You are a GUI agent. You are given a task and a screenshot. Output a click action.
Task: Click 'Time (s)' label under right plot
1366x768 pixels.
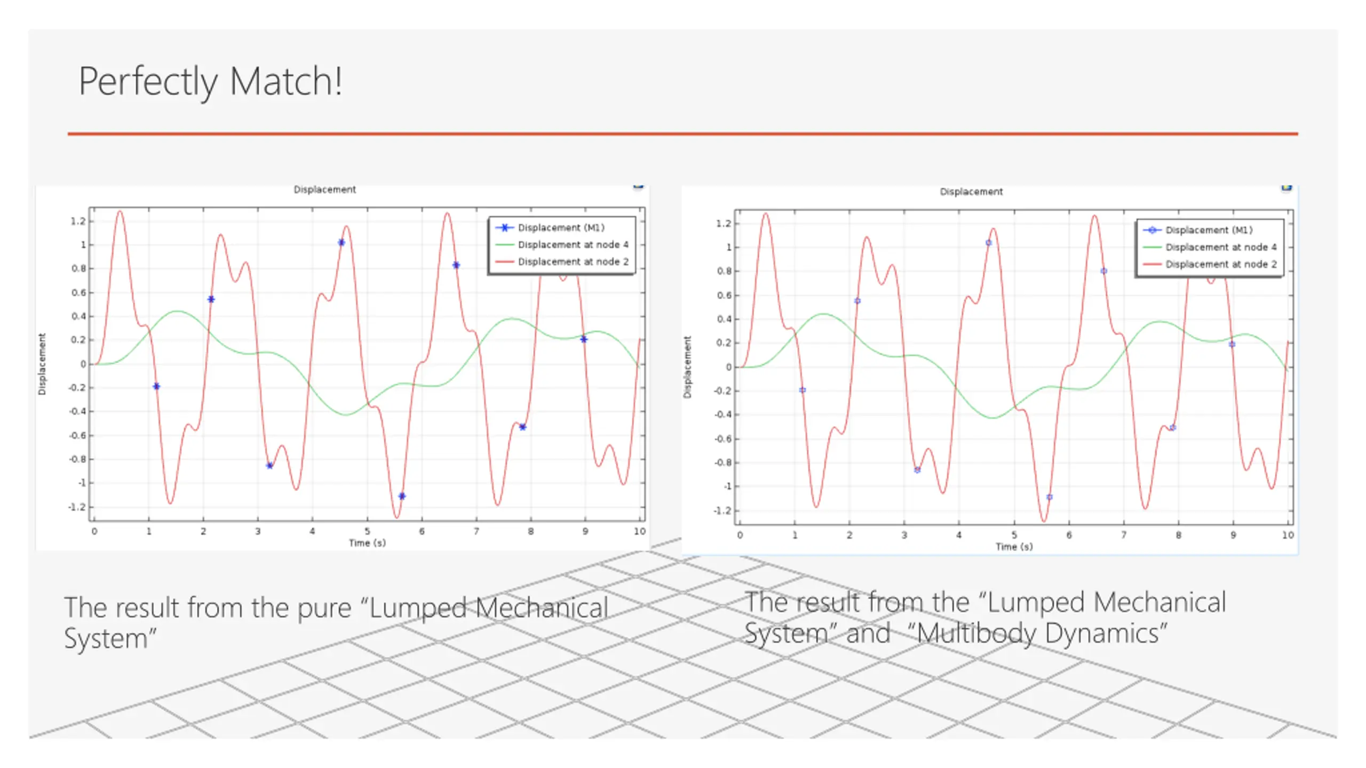1014,547
